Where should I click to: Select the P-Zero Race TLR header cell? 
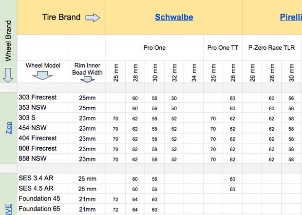point(272,48)
